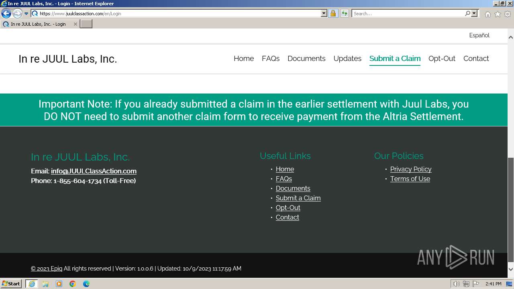Image resolution: width=514 pixels, height=289 pixels.
Task: Open the Privacy Policy link
Action: point(411,169)
